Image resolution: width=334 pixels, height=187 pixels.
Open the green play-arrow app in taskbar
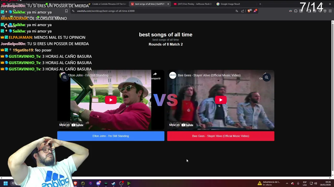tap(129, 183)
